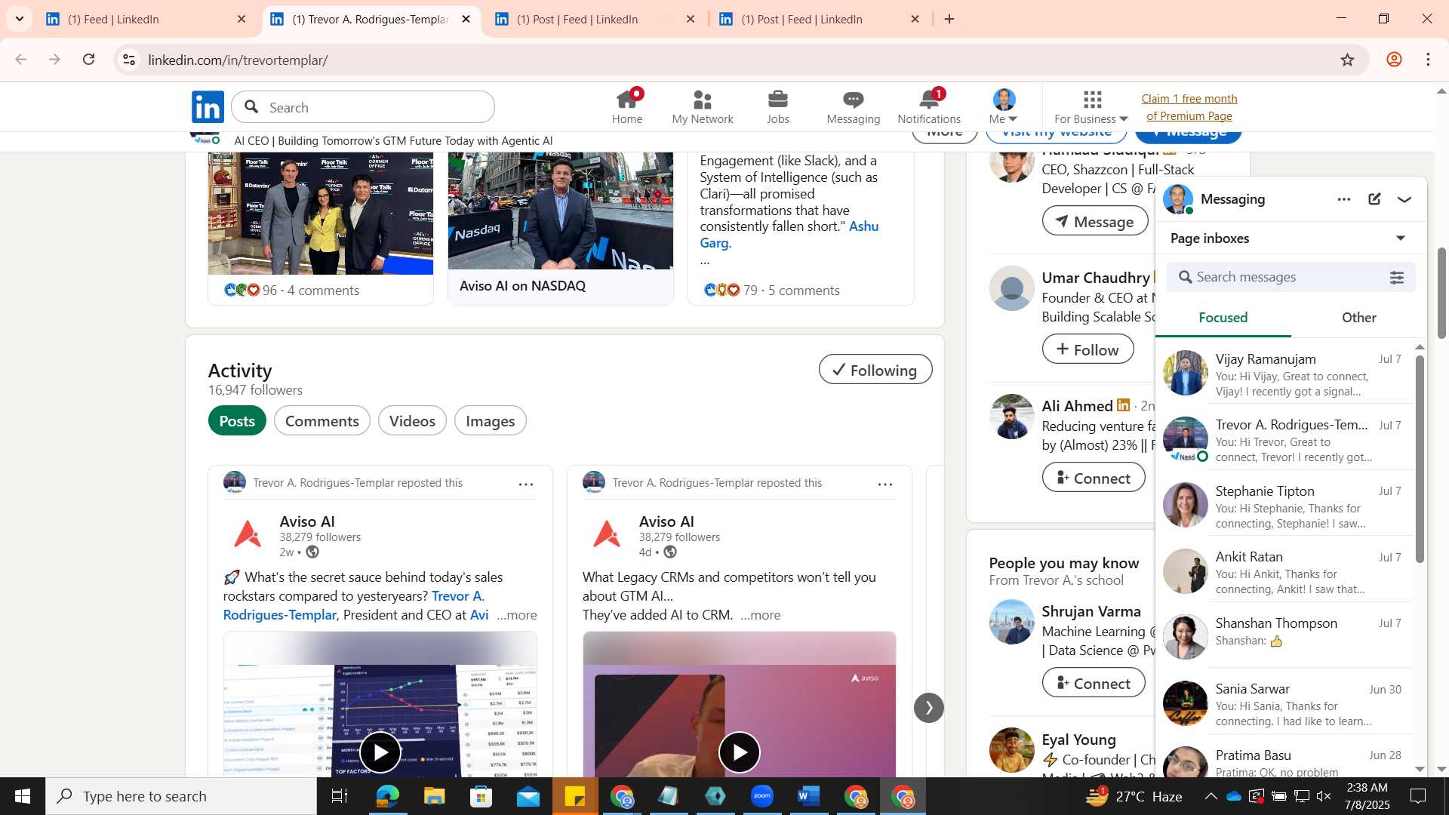
Task: View Notifications bell
Action: 929,107
